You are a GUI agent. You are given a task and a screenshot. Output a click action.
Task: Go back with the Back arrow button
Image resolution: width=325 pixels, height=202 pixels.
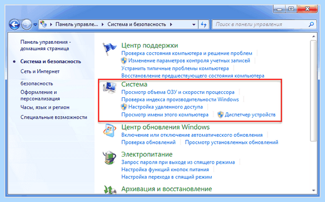(x=14, y=25)
